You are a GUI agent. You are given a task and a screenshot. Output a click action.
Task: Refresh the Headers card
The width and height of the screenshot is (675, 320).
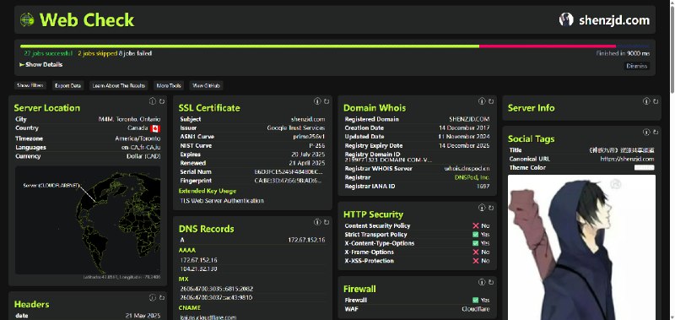(162, 297)
